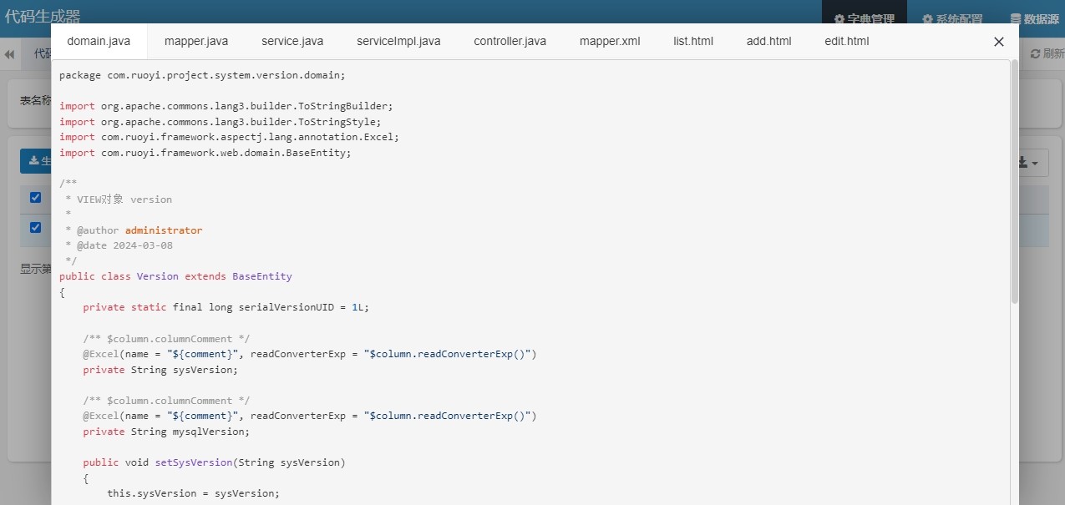The image size is (1065, 505).
Task: Select the mapper.xml tab
Action: tap(610, 41)
